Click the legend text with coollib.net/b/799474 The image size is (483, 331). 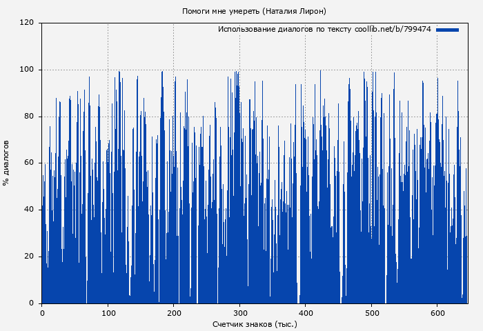pyautogui.click(x=324, y=30)
